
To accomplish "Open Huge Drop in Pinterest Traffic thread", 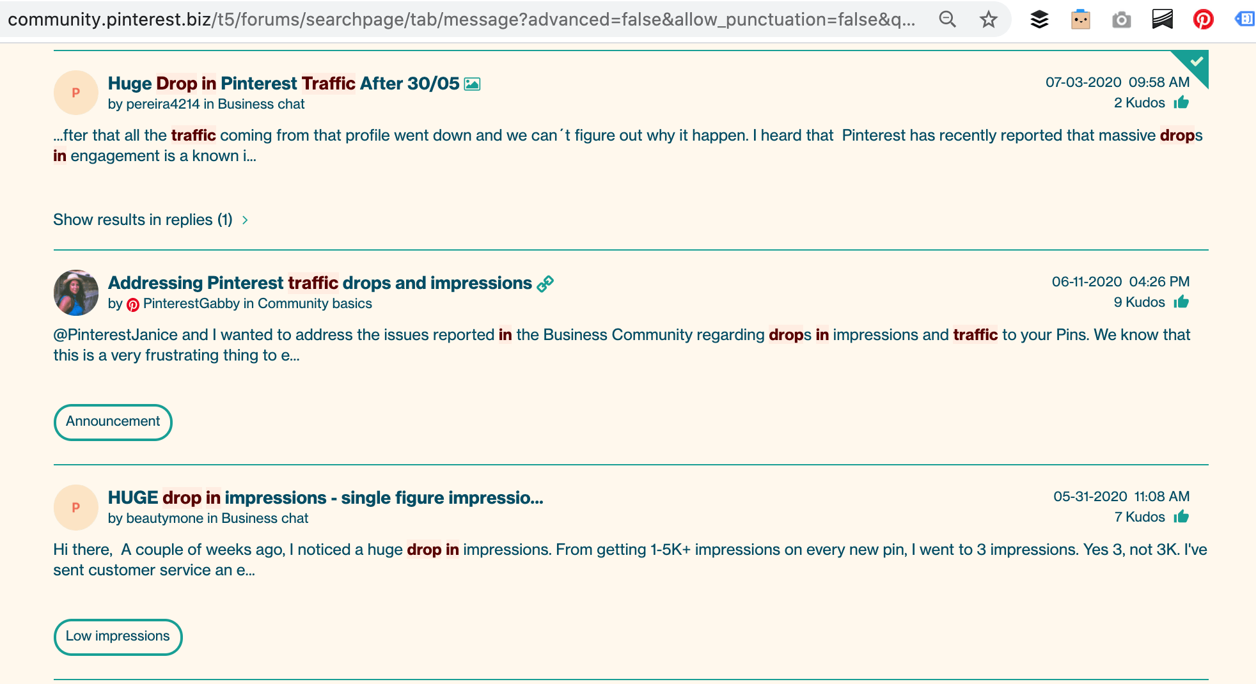I will pyautogui.click(x=283, y=84).
